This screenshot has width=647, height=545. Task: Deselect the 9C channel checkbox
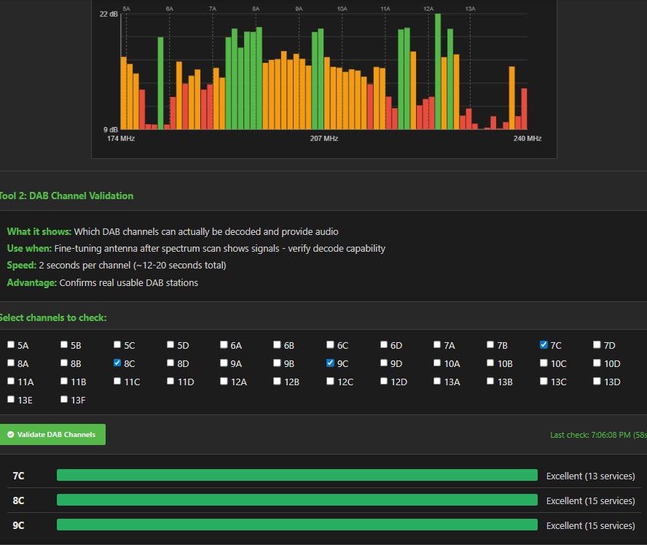330,363
